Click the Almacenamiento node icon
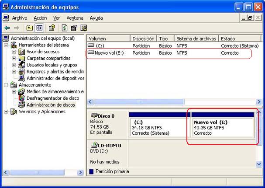Screen dimensions: 265x188 (14, 85)
